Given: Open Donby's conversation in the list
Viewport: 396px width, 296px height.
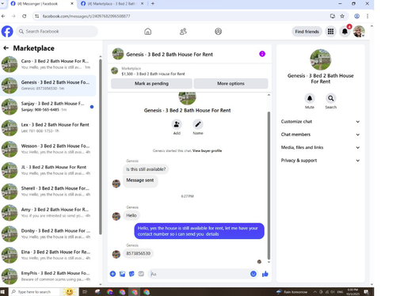Looking at the screenshot, I should tap(48, 233).
